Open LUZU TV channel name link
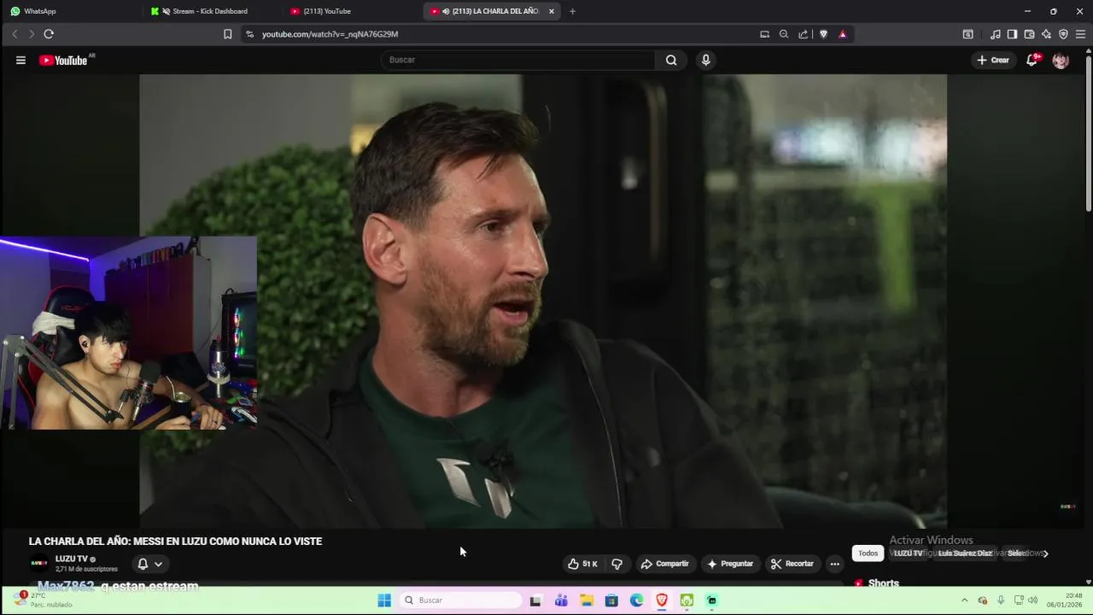The height and width of the screenshot is (615, 1093). (x=72, y=559)
